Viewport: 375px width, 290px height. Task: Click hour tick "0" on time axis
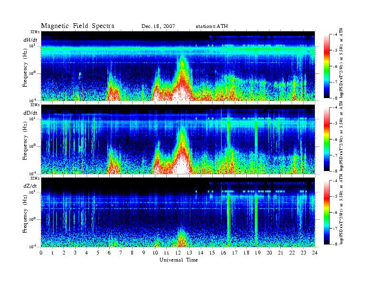(41, 253)
